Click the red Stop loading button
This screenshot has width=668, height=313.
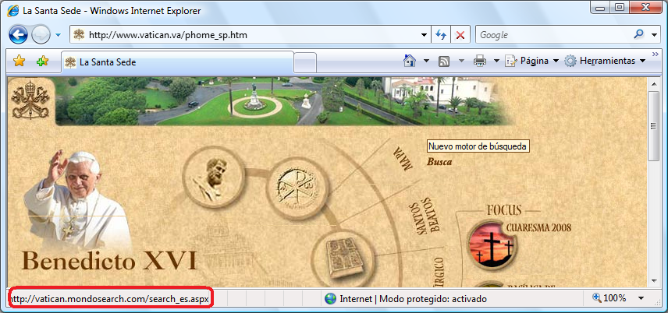tap(460, 35)
